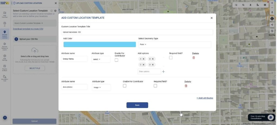
Task: Click the location pin tool in the top toolbar
Action: [250, 5]
